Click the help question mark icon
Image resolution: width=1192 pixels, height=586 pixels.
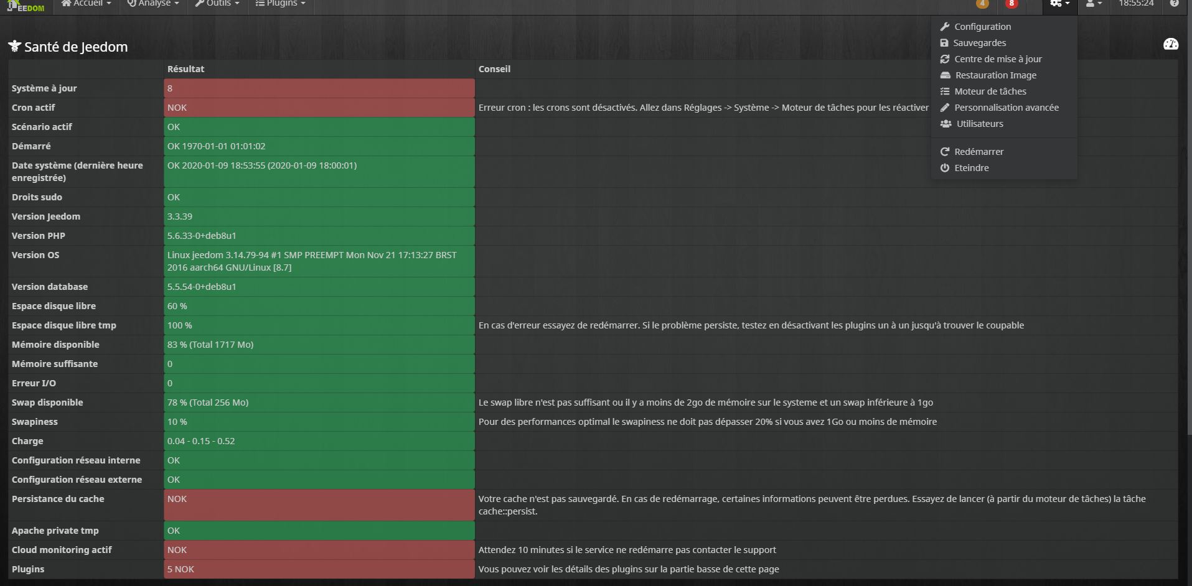[x=1174, y=3]
